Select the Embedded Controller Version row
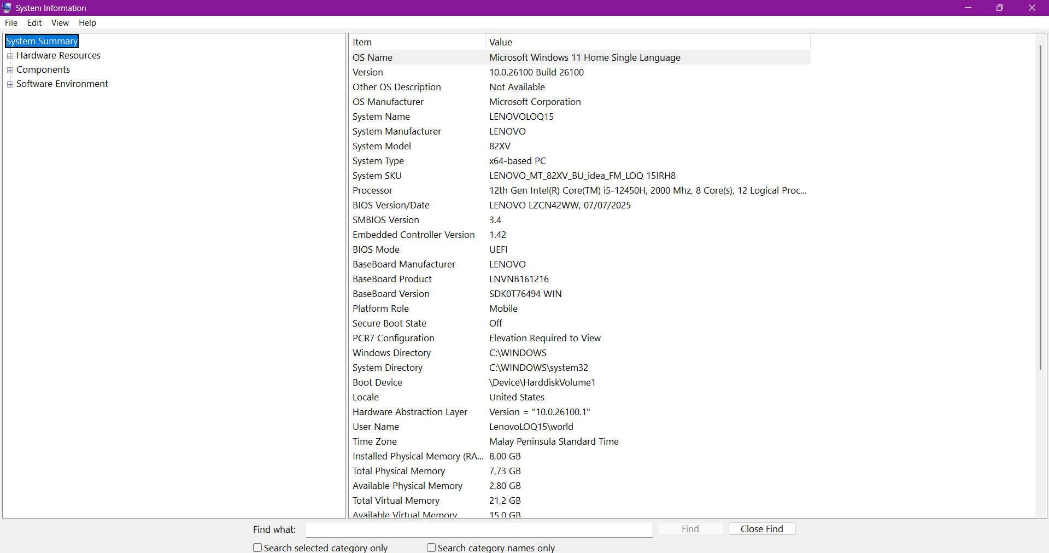The image size is (1049, 553). coord(579,235)
